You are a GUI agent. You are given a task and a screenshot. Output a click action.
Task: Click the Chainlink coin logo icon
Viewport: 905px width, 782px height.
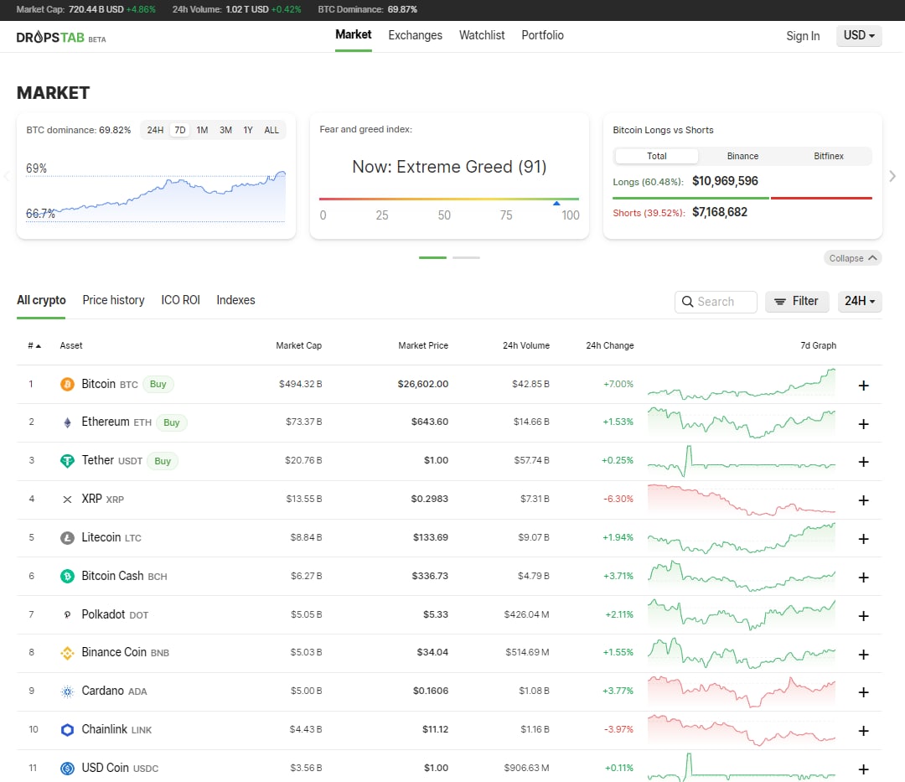point(67,730)
